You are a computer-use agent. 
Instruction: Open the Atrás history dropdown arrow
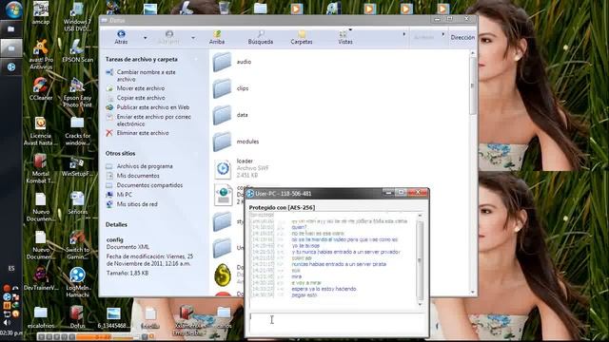(146, 38)
